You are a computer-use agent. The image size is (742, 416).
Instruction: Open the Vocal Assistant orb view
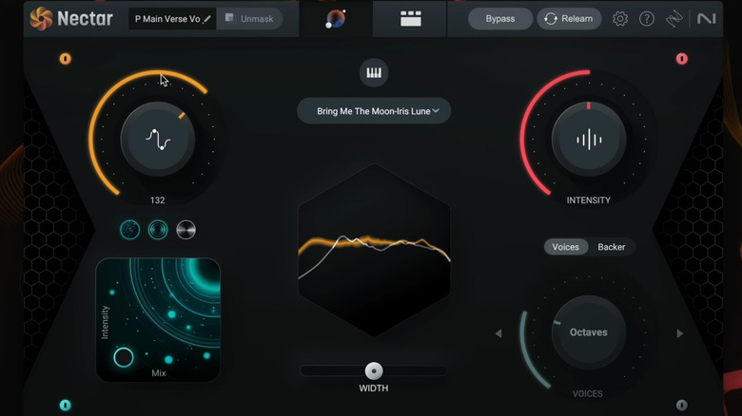[336, 19]
